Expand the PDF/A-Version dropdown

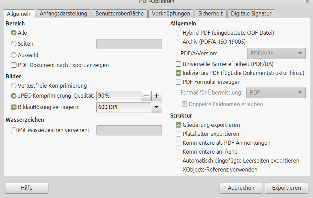(300, 53)
